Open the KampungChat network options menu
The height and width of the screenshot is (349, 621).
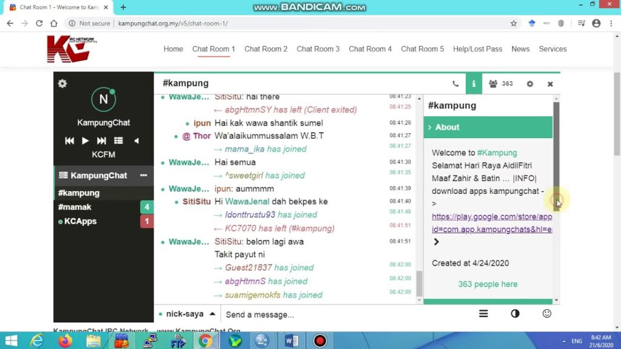point(143,175)
